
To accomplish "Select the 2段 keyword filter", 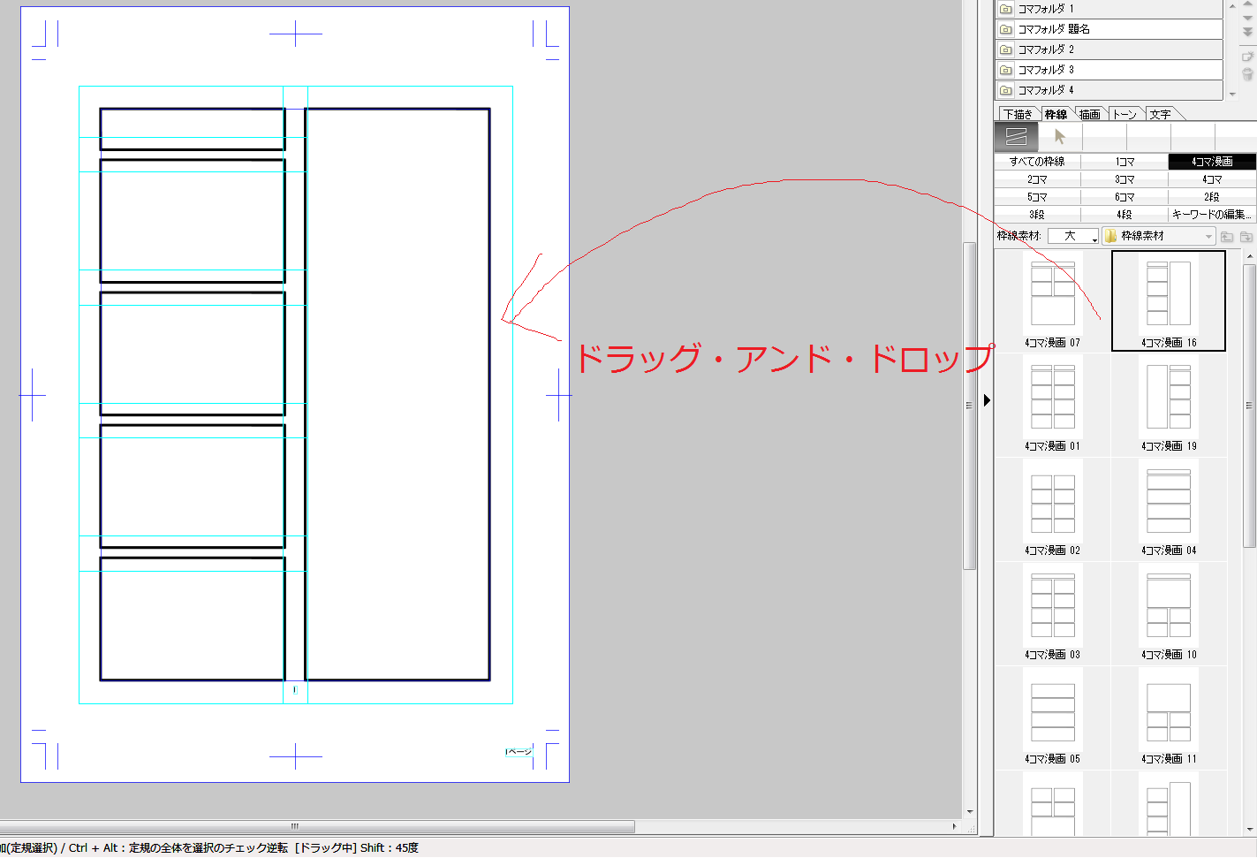I will (1212, 197).
